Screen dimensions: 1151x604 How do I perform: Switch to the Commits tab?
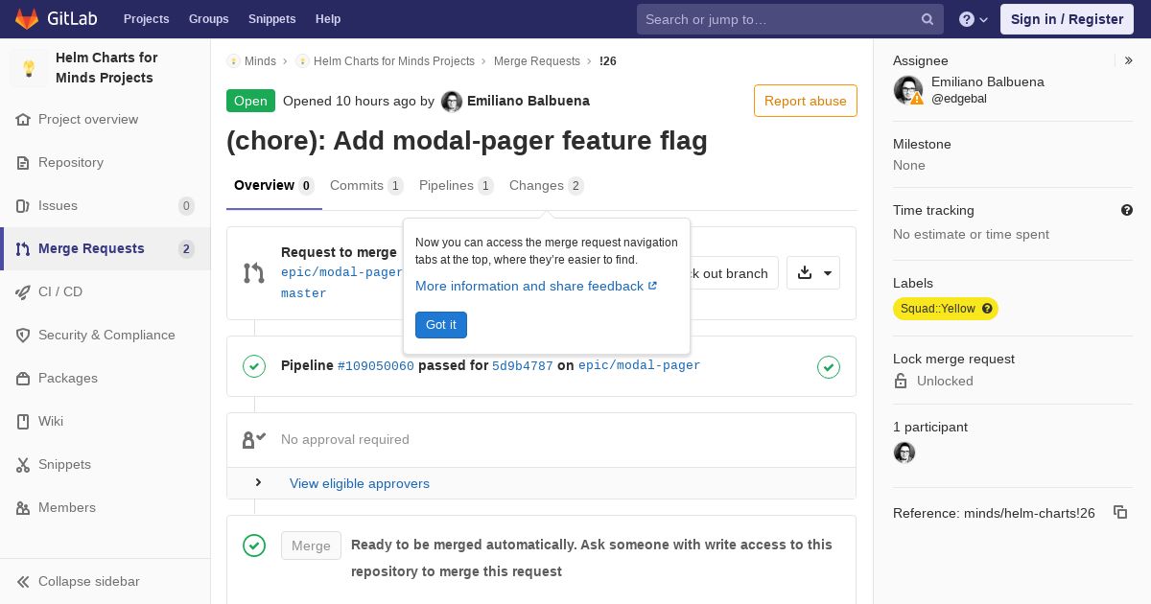click(x=365, y=186)
